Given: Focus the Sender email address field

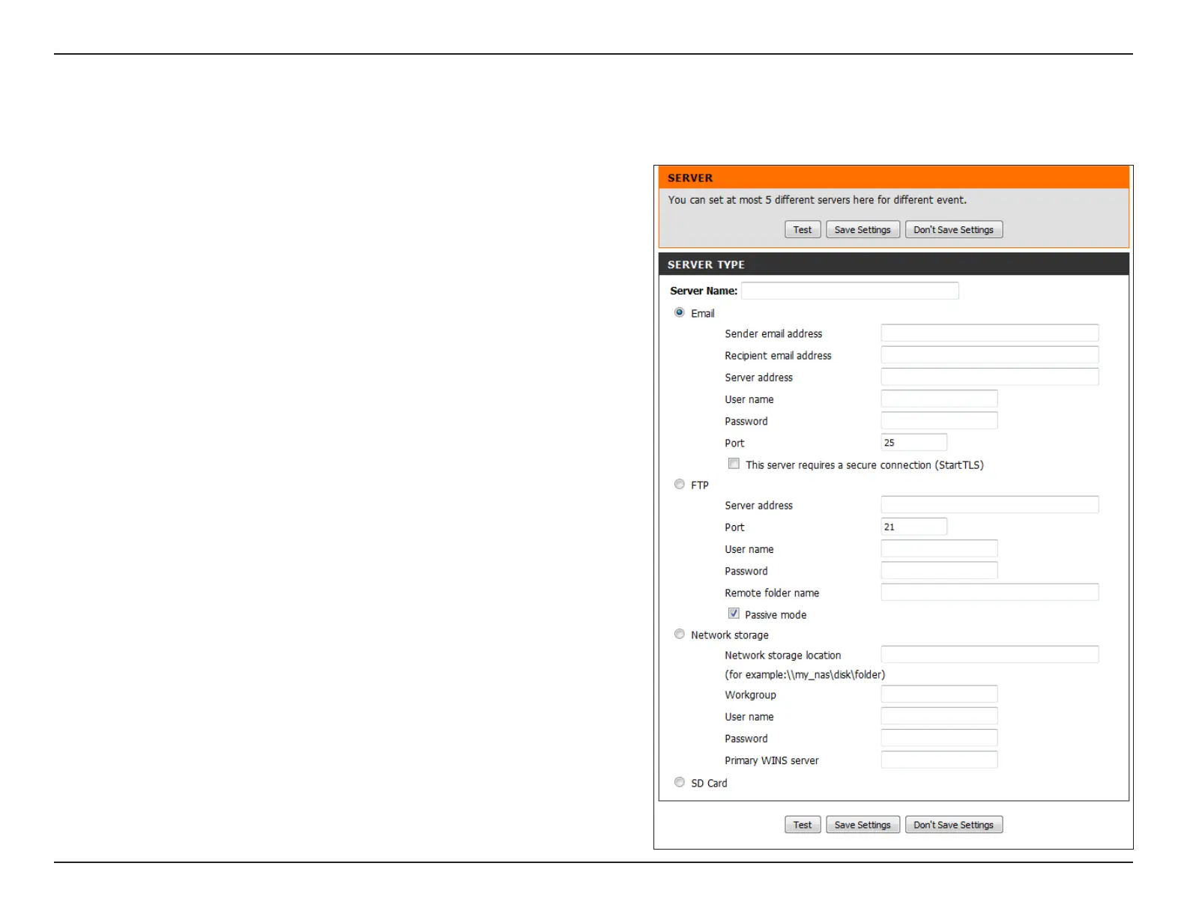Looking at the screenshot, I should [x=990, y=333].
